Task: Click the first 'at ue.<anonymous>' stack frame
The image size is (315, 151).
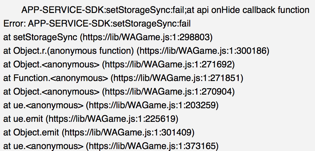Action: pyautogui.click(x=43, y=106)
